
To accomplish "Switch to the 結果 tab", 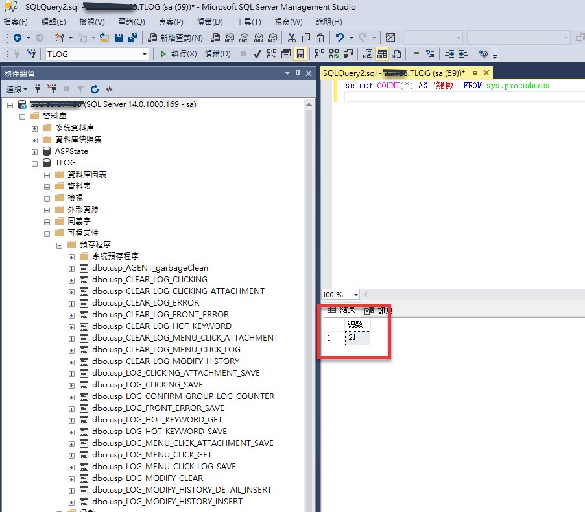I will (x=341, y=310).
